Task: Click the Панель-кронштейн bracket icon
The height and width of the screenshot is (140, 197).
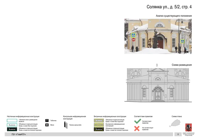Action: [66, 125]
